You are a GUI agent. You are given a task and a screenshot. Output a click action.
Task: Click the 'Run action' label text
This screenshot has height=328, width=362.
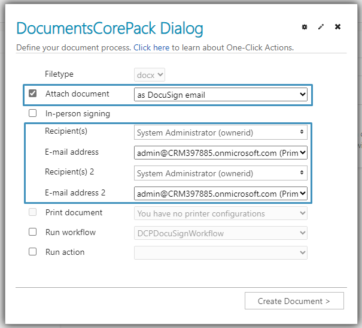pyautogui.click(x=65, y=252)
